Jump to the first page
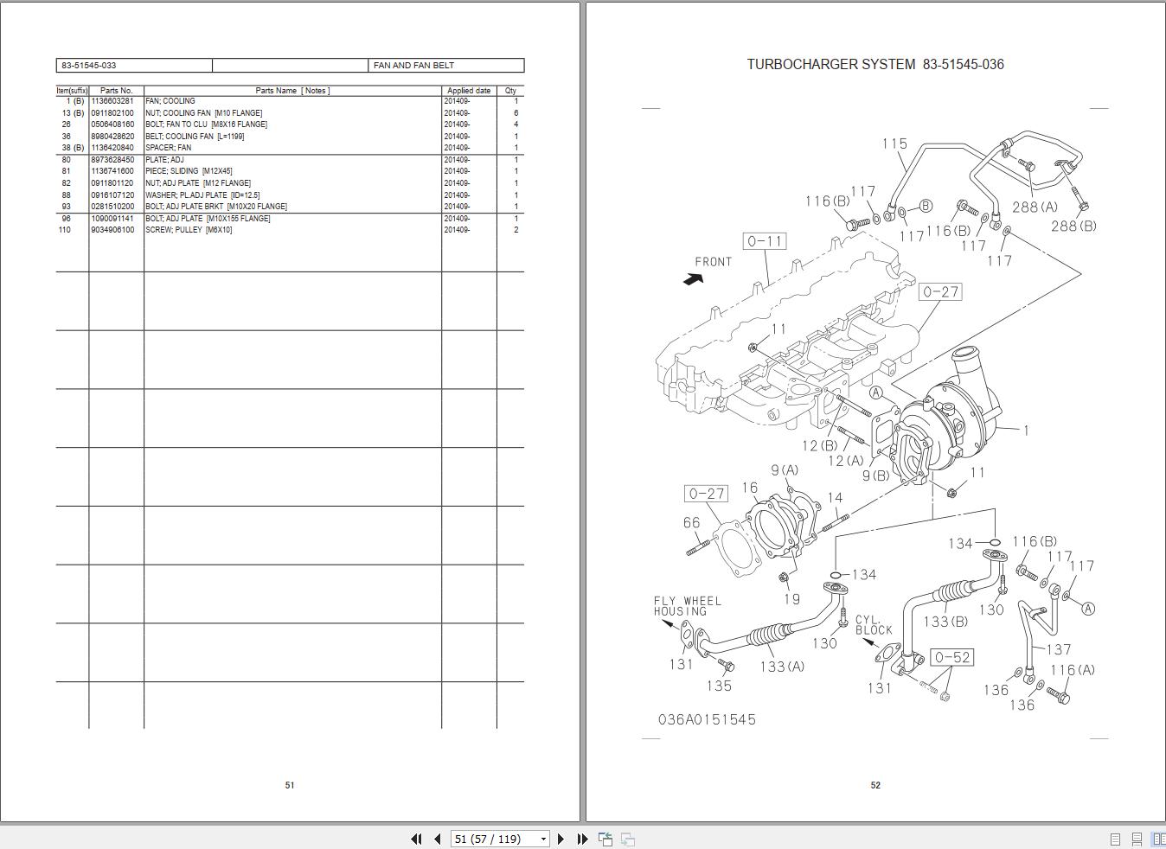Image resolution: width=1166 pixels, height=849 pixels. tap(416, 839)
